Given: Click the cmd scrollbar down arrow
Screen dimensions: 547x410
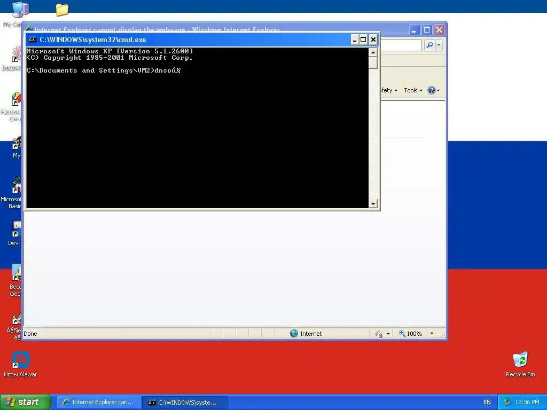Looking at the screenshot, I should [x=373, y=203].
